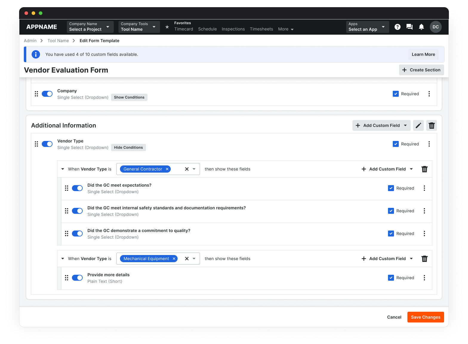The width and height of the screenshot is (468, 344).
Task: Edit Additional Information section with pencil icon
Action: pos(418,125)
